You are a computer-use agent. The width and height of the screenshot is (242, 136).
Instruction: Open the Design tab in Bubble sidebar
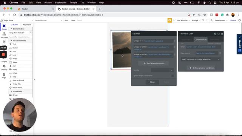coord(4,27)
